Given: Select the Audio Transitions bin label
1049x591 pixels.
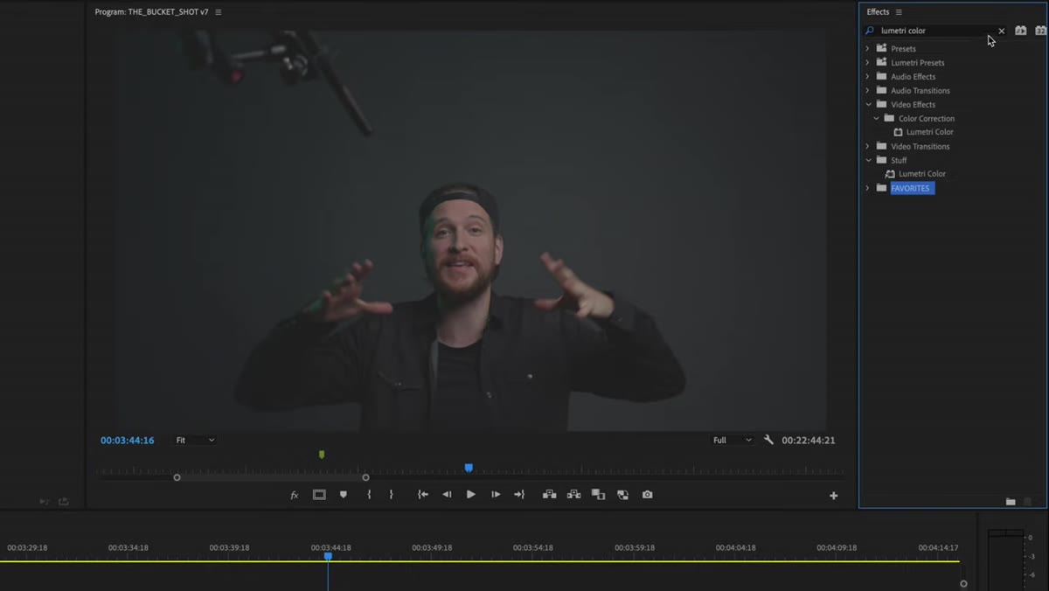Looking at the screenshot, I should pyautogui.click(x=920, y=91).
